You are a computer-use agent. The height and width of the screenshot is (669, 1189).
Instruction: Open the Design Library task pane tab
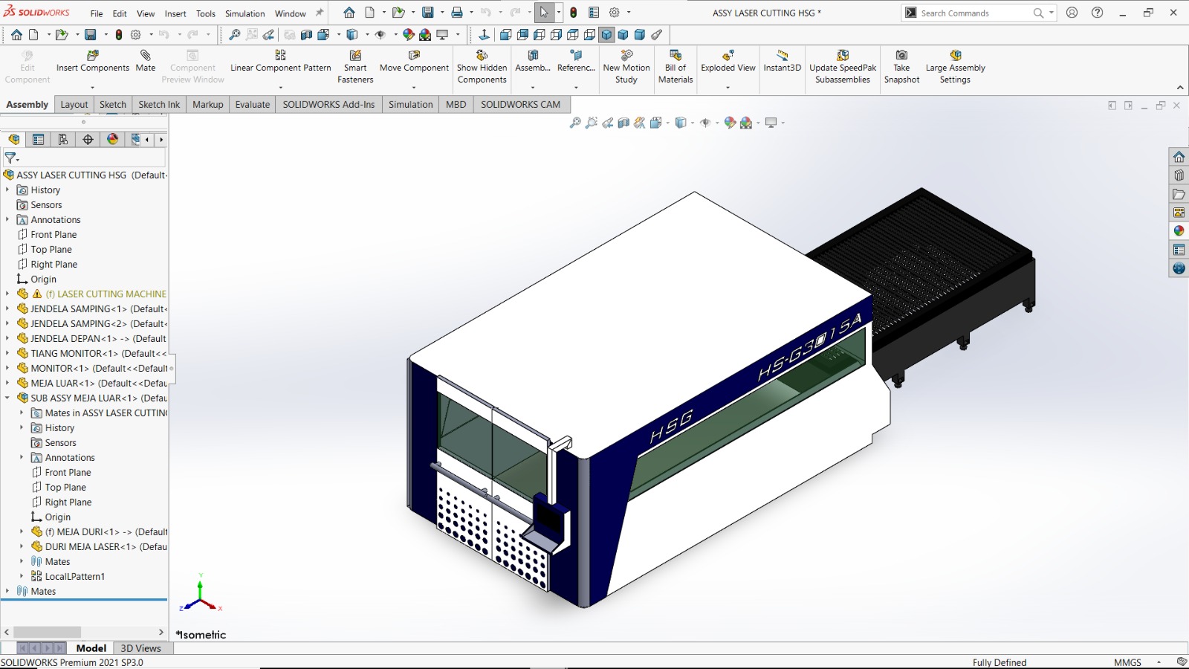pyautogui.click(x=1179, y=175)
